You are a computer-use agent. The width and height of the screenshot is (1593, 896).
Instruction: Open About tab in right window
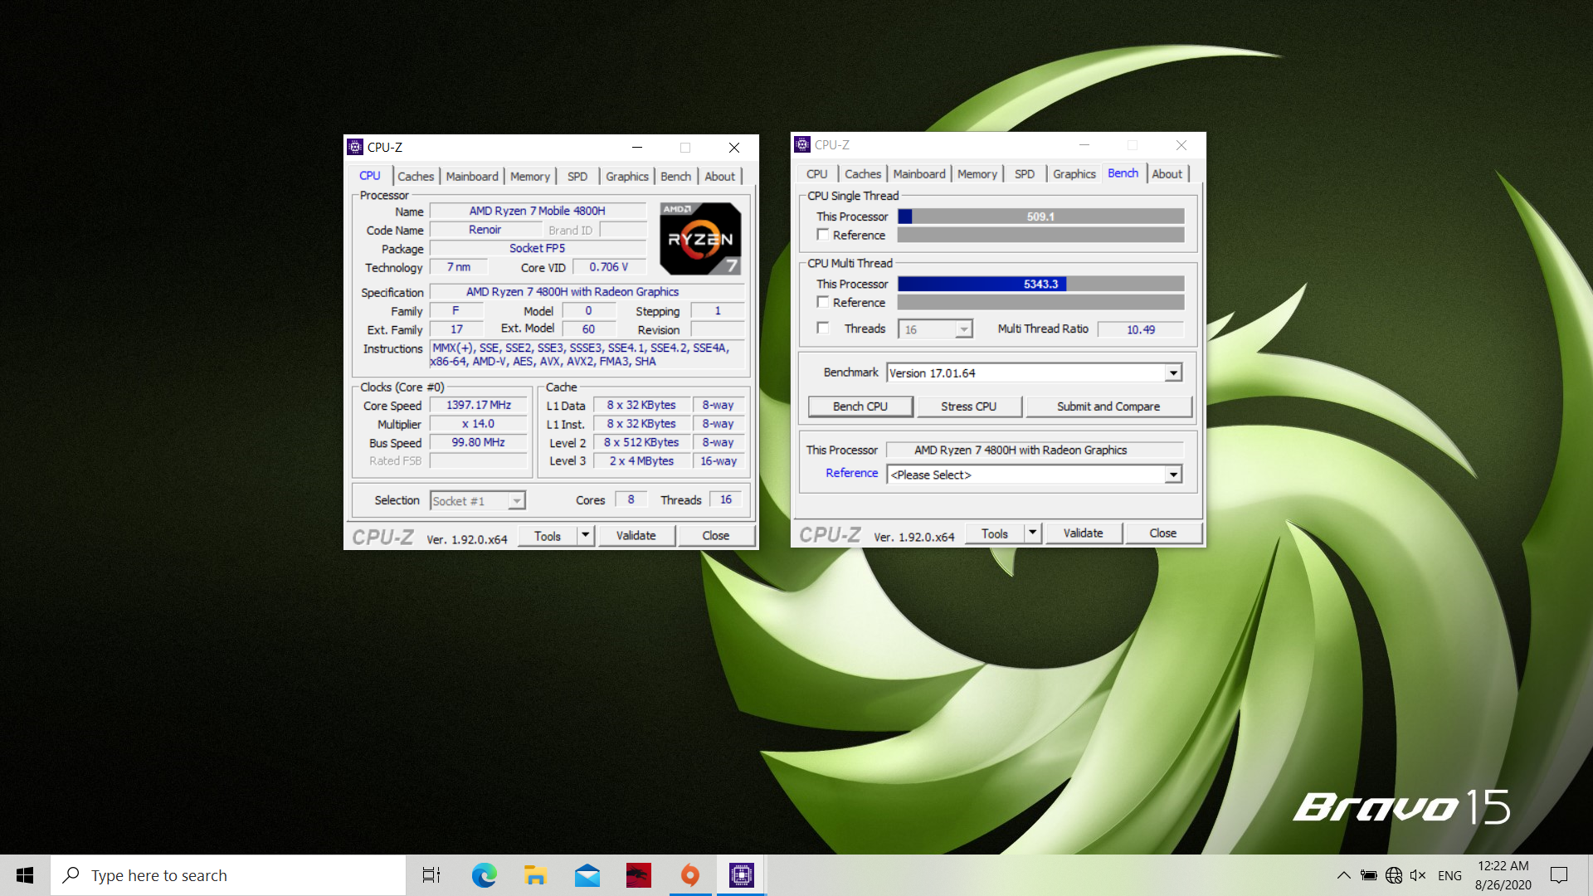click(1167, 173)
